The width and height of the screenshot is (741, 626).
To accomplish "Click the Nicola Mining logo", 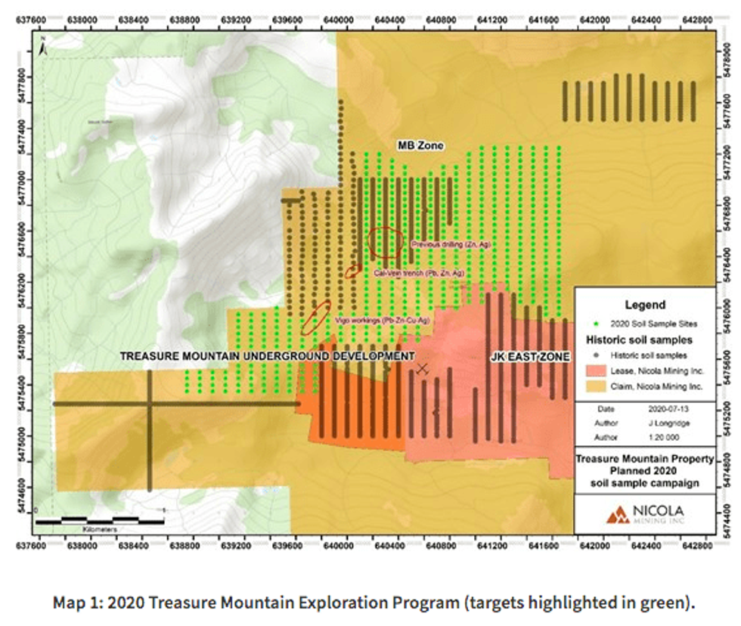I will pos(644,515).
